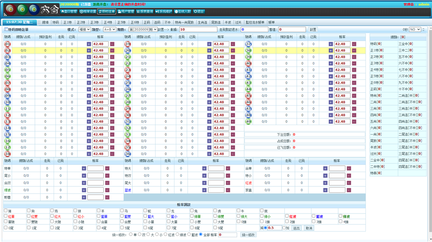Expand the 期數 period dropdown

point(143,30)
